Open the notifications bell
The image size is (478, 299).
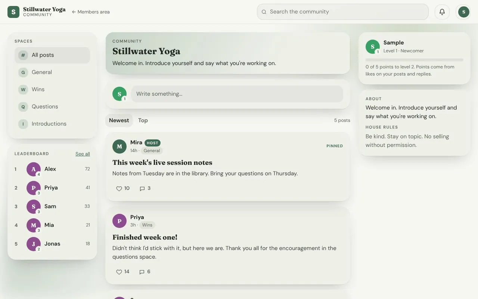pyautogui.click(x=442, y=12)
